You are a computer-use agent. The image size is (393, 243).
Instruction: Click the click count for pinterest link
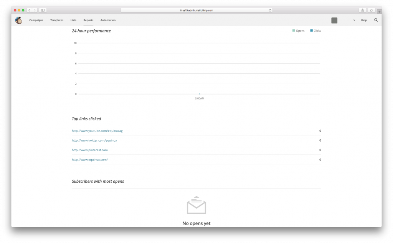pyautogui.click(x=320, y=150)
